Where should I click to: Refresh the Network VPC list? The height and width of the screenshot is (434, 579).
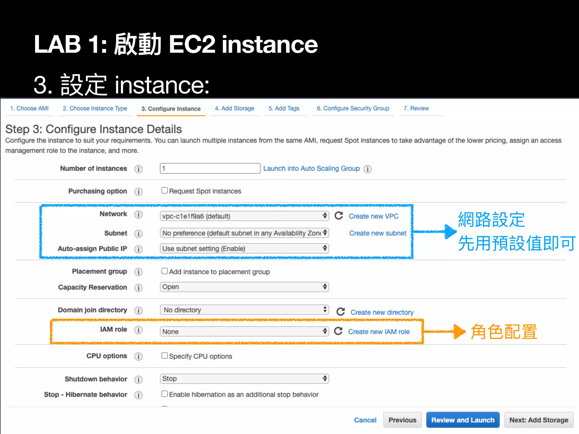click(339, 216)
